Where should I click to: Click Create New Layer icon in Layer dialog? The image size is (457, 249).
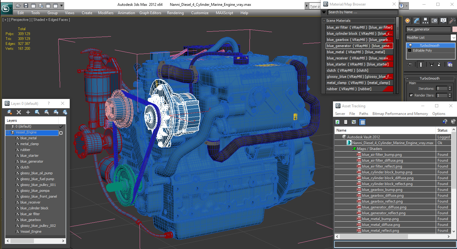coord(10,112)
